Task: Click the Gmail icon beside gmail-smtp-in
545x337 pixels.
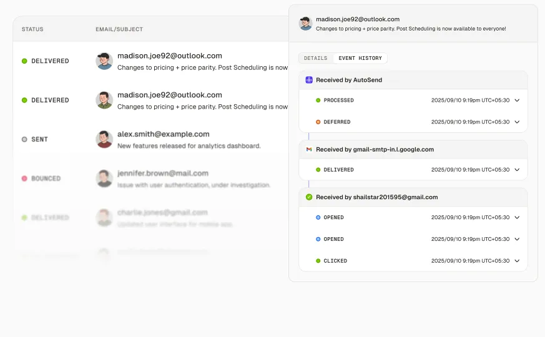Action: pyautogui.click(x=309, y=150)
